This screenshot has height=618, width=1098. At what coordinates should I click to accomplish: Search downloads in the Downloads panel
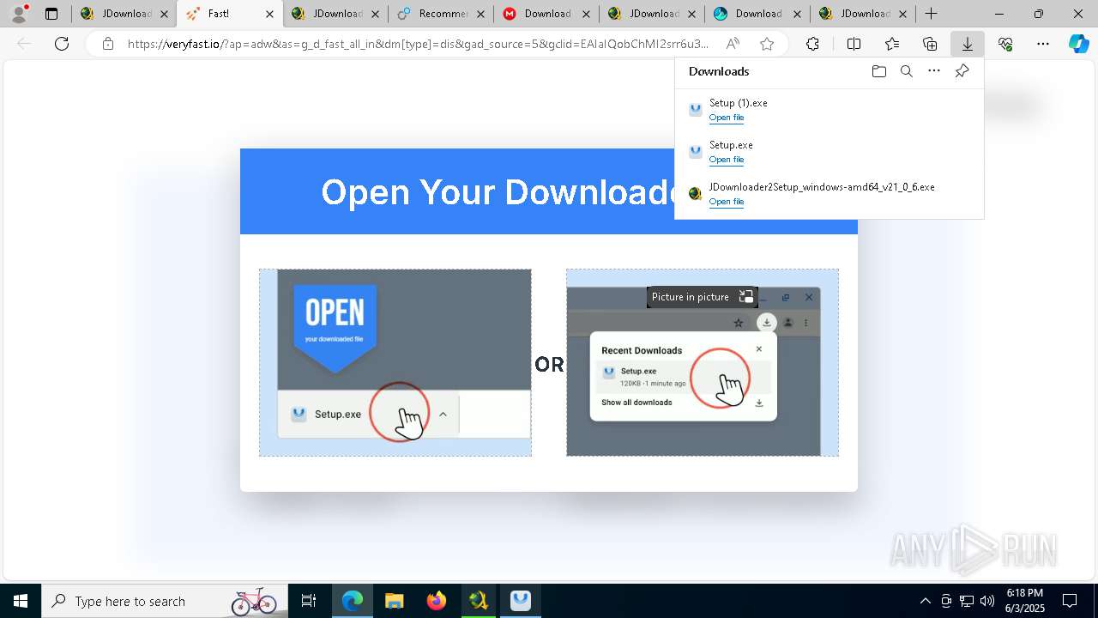pyautogui.click(x=907, y=71)
